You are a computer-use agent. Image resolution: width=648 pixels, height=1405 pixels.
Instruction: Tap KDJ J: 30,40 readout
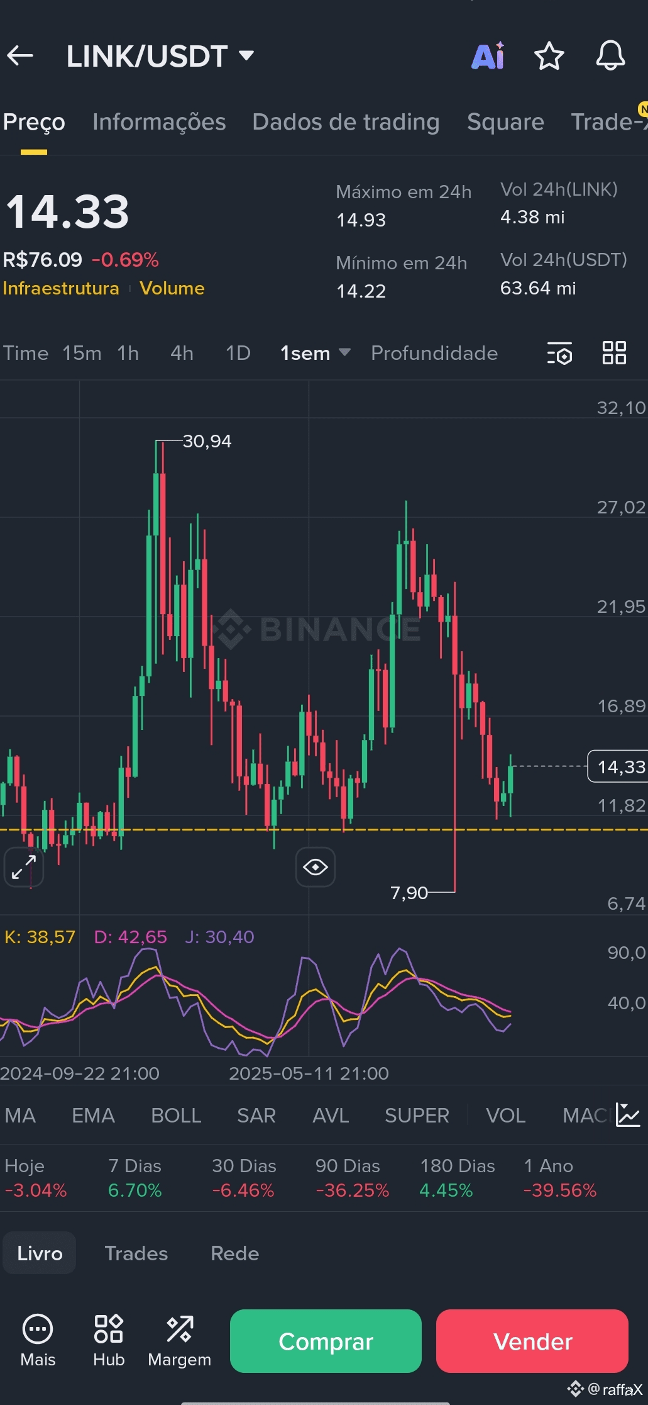(219, 937)
